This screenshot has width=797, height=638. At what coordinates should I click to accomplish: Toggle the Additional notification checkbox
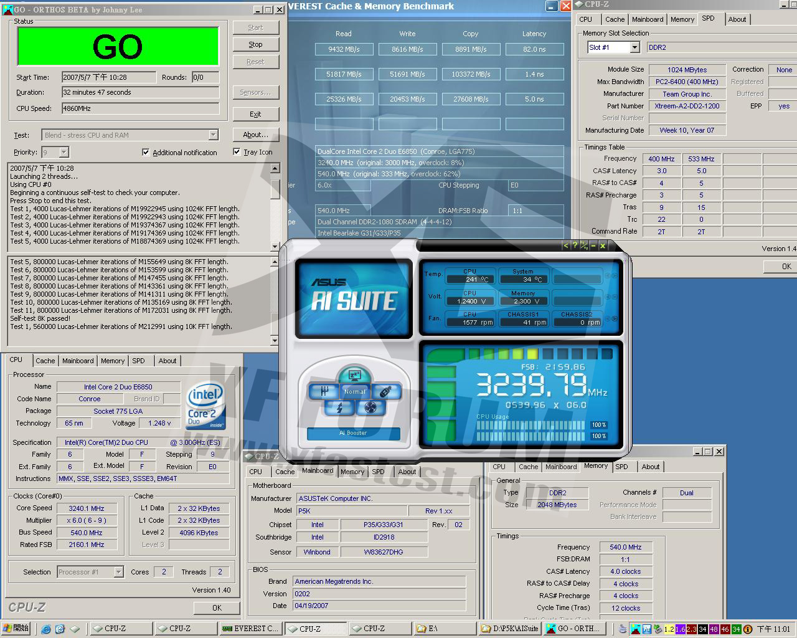pyautogui.click(x=146, y=152)
